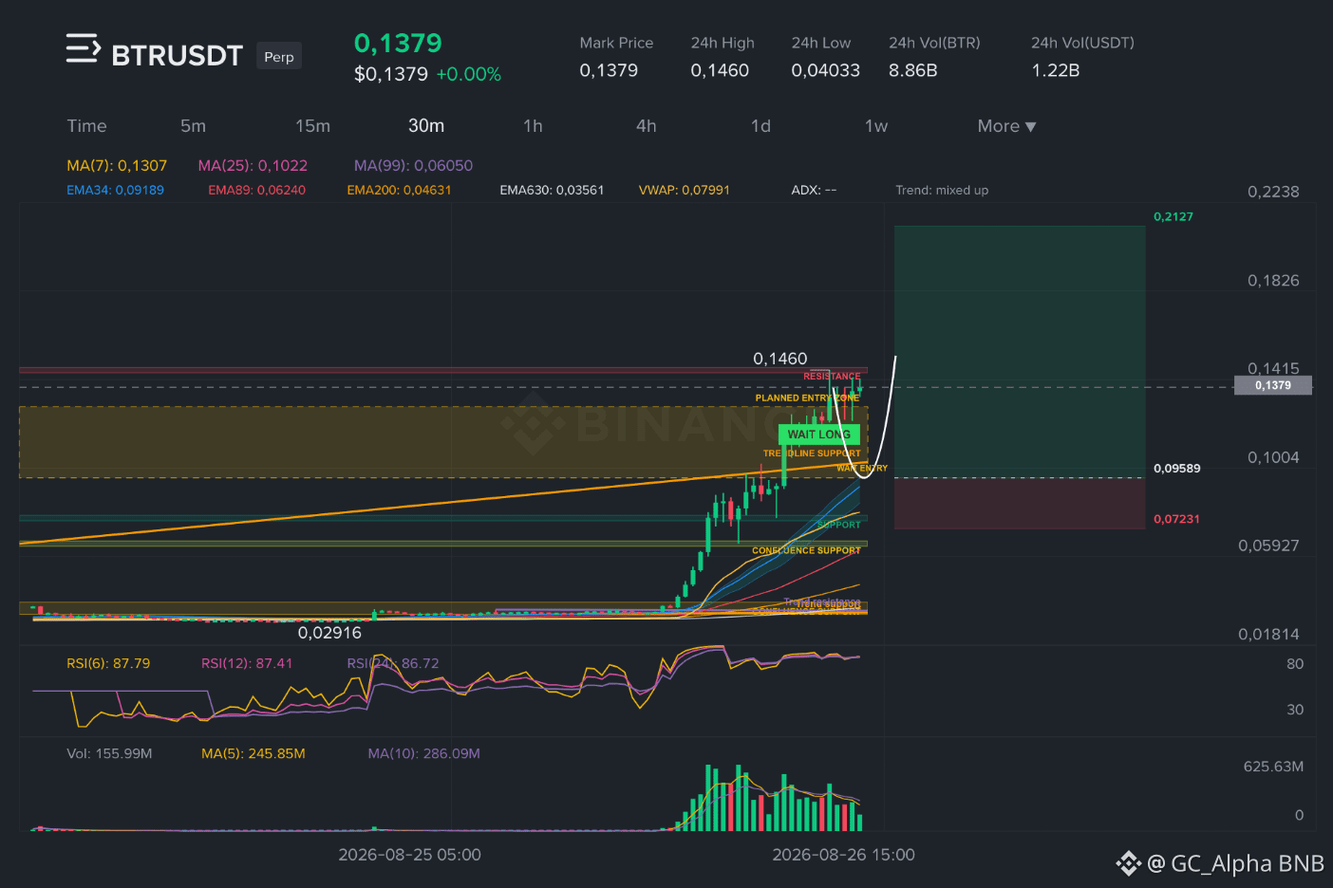Click the 2026-08-26 15:00 time axis label
The width and height of the screenshot is (1333, 888).
843,855
